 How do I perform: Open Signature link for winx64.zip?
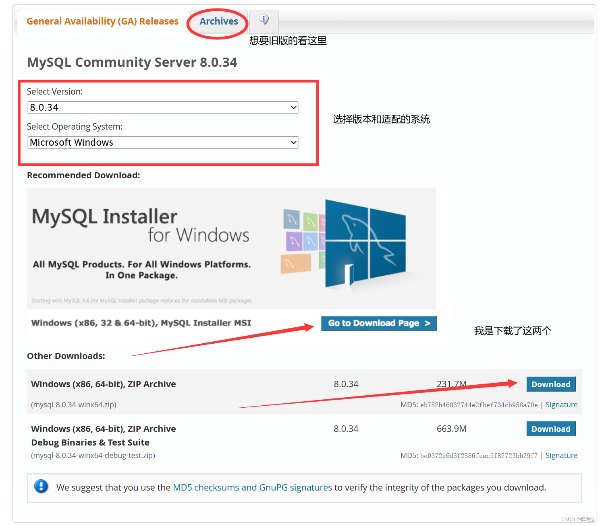[561, 405]
